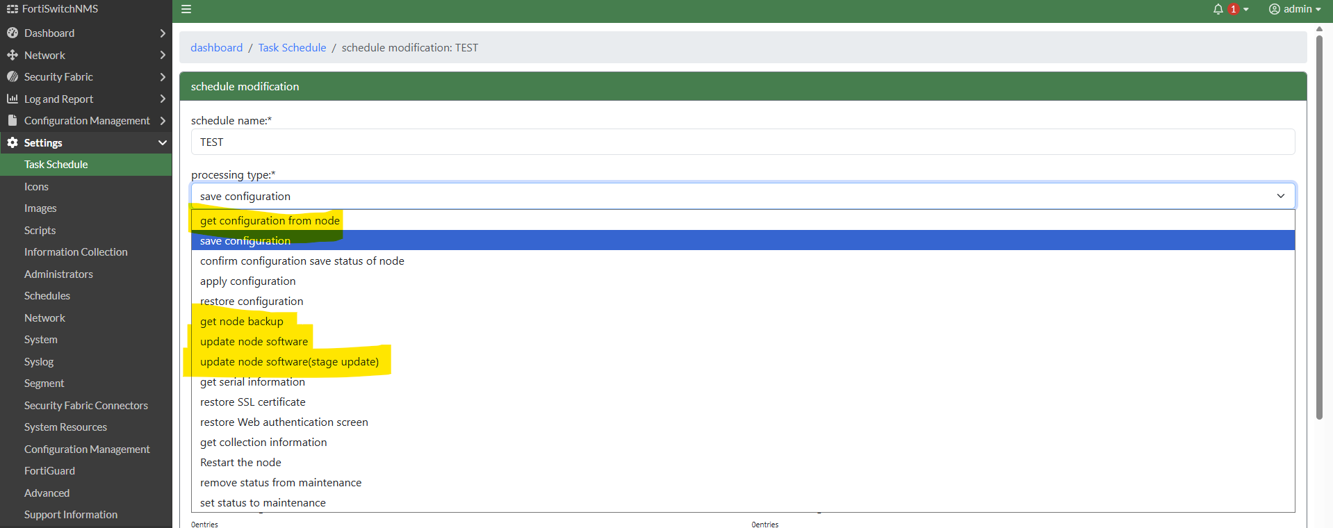
Task: Click the FortiSwitchNMS logo icon
Action: coord(13,9)
